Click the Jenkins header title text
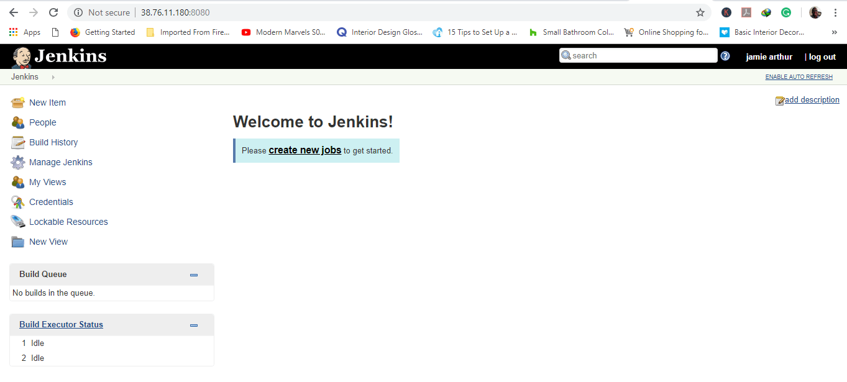The image size is (847, 382). pos(70,57)
